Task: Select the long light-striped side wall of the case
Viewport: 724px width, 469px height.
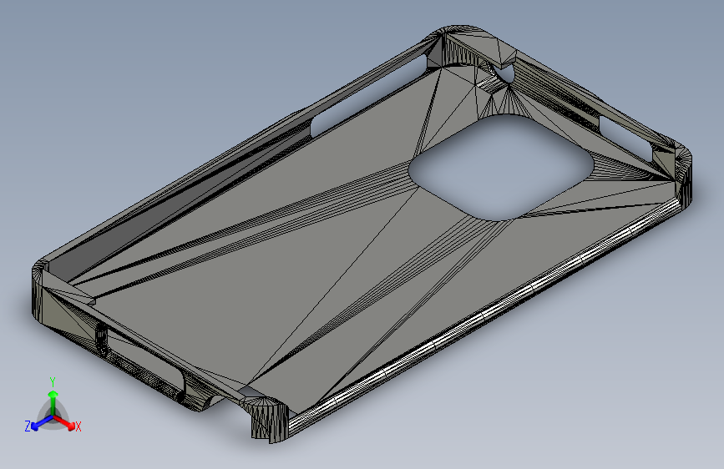Action: (485, 319)
